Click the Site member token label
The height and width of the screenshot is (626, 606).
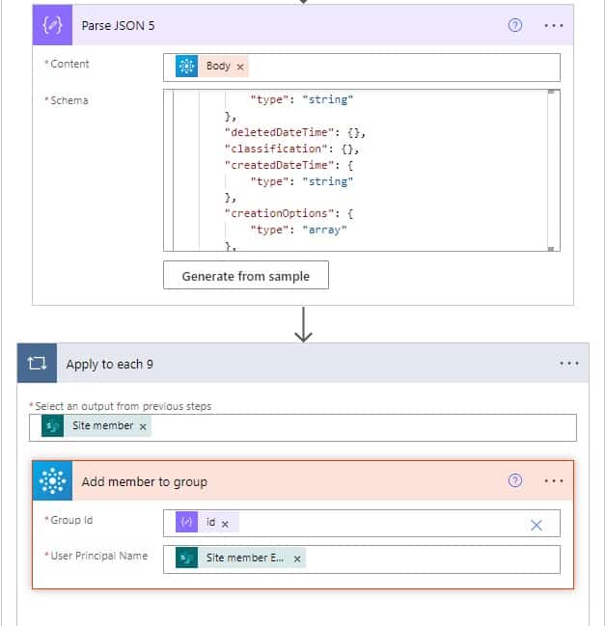(x=102, y=425)
